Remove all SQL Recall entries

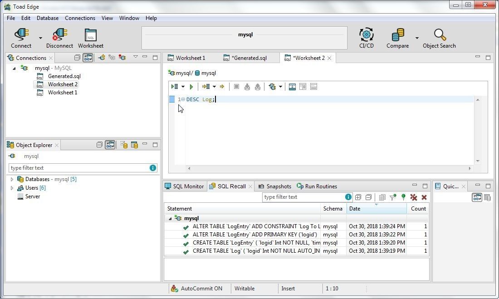click(414, 197)
